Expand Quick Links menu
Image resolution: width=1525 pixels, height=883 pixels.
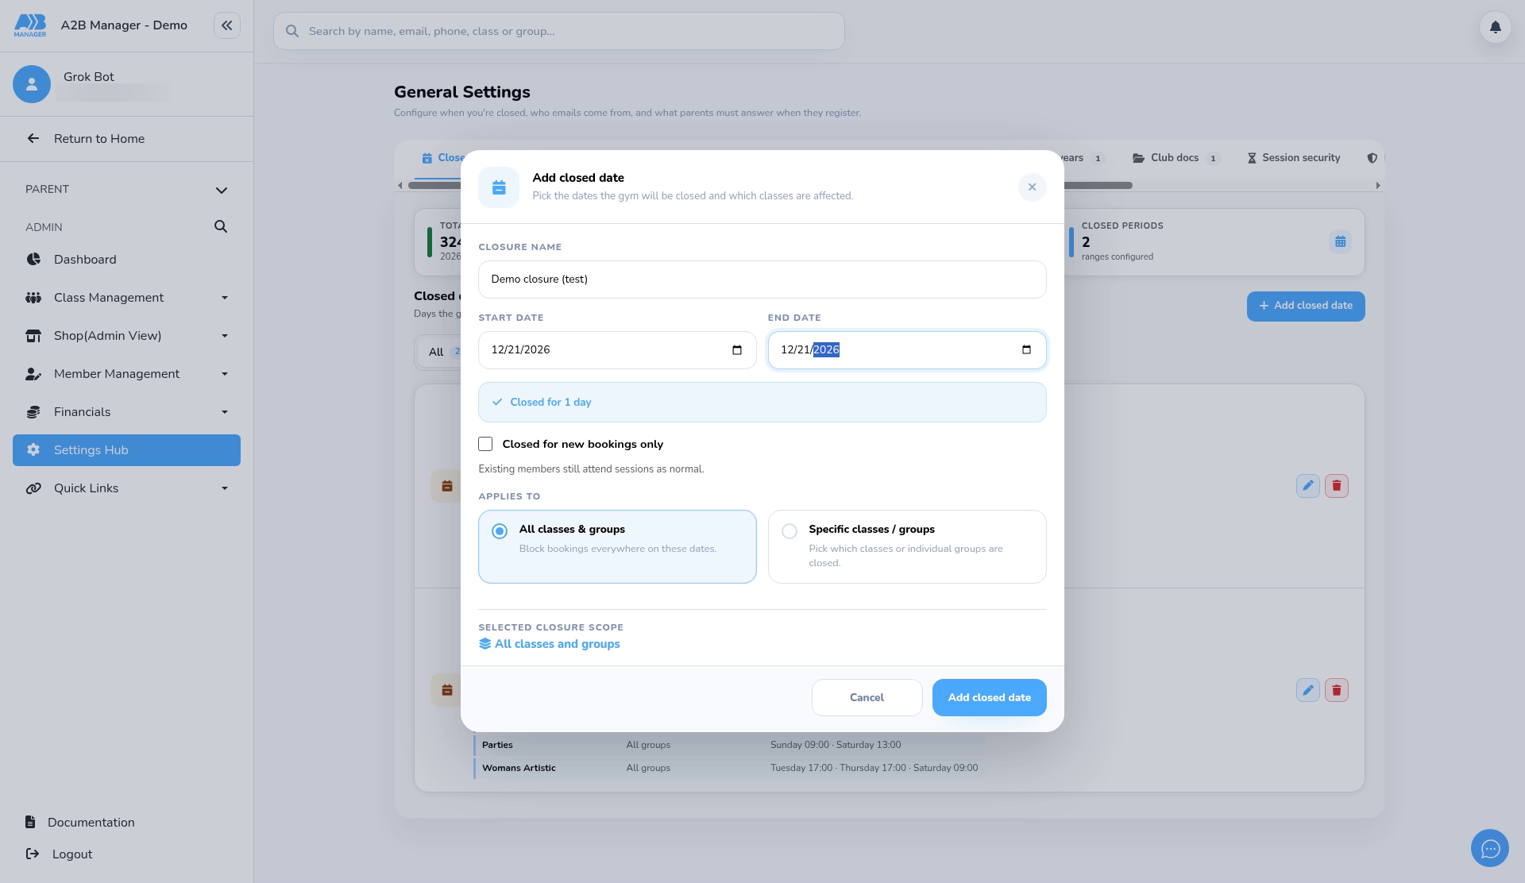pyautogui.click(x=126, y=488)
